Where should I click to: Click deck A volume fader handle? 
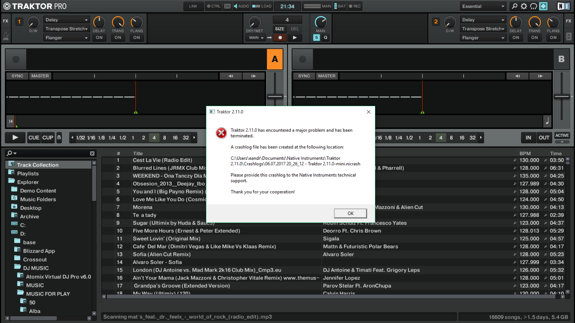[x=275, y=96]
